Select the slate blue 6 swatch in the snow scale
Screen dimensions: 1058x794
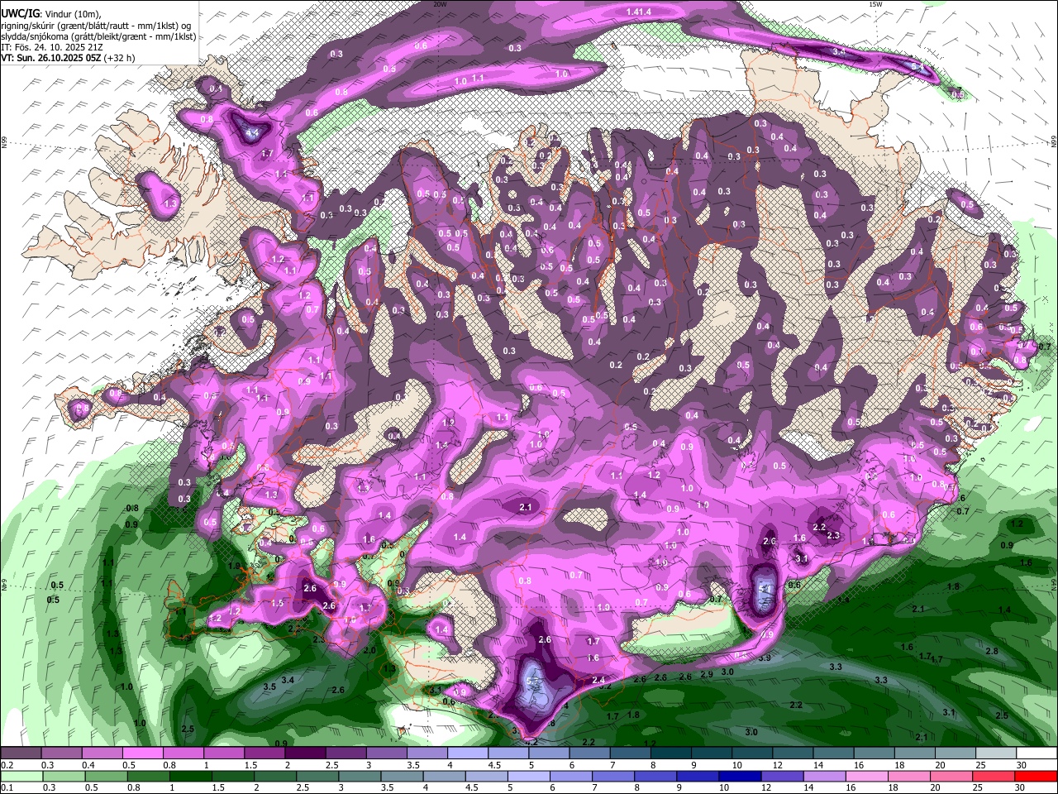[589, 753]
